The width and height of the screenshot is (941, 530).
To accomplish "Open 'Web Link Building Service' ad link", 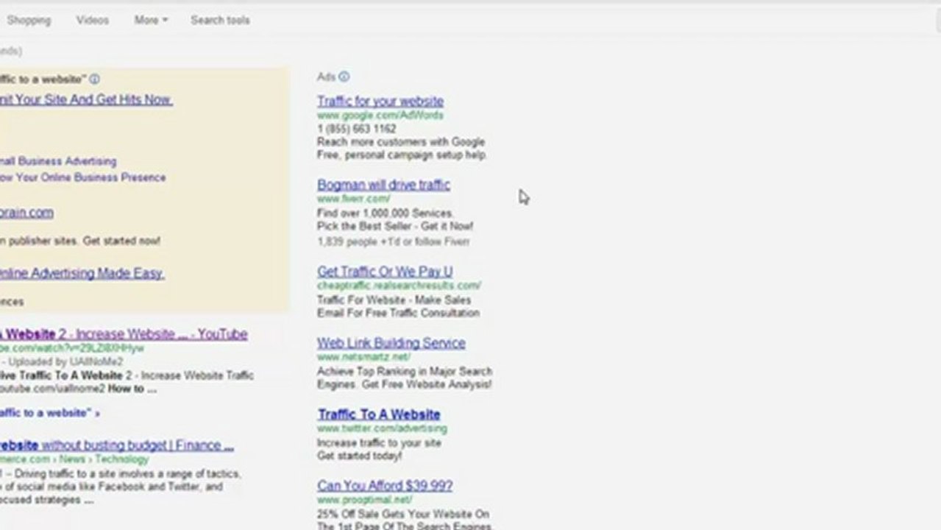I will point(391,343).
